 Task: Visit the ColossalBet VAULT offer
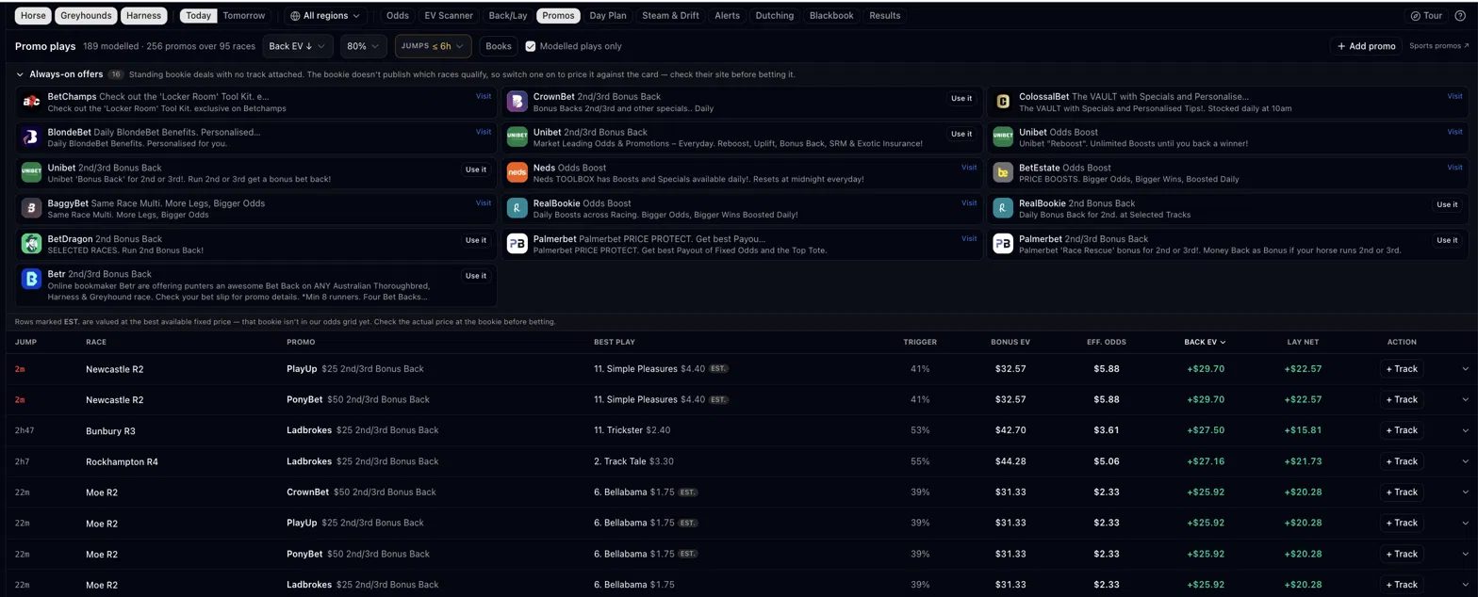pyautogui.click(x=1455, y=96)
